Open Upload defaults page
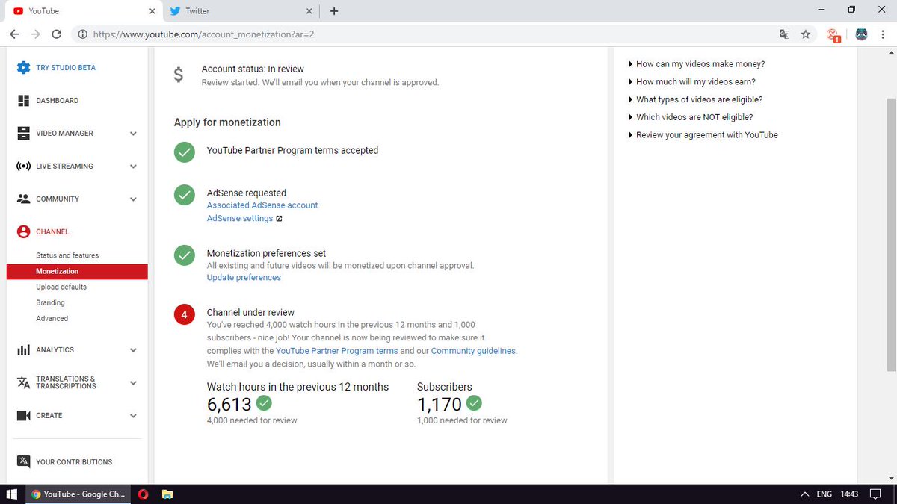The width and height of the screenshot is (897, 504). 61,287
